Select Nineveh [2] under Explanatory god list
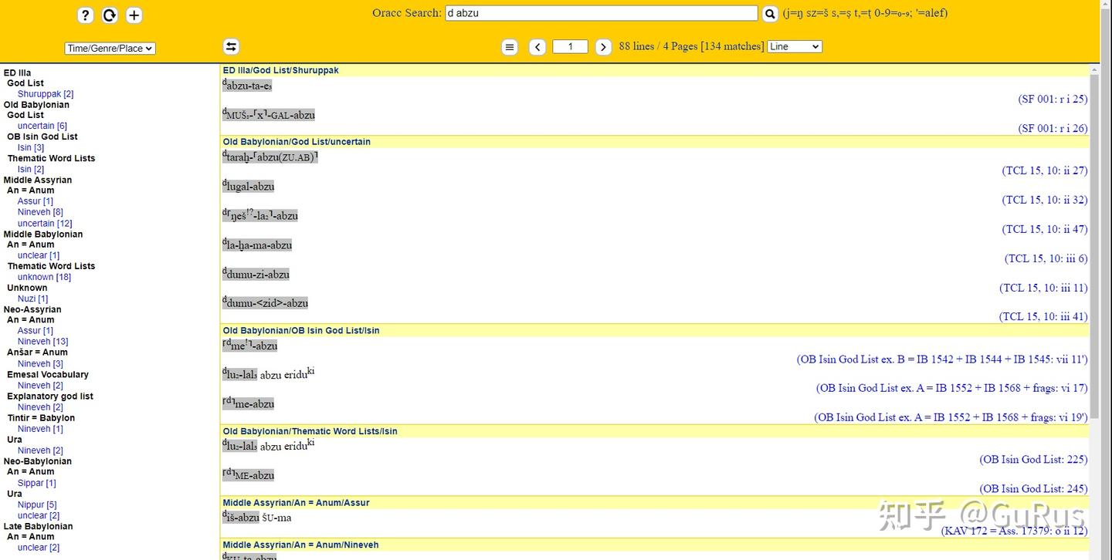 pos(41,407)
